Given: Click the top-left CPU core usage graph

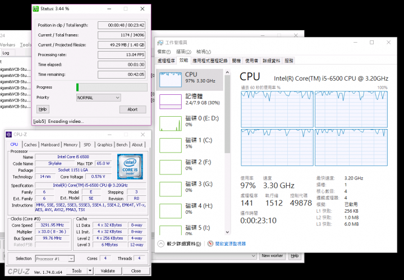Looking at the screenshot, I should pos(277,109).
